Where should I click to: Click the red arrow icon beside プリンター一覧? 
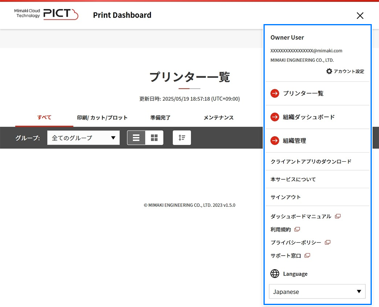(275, 94)
